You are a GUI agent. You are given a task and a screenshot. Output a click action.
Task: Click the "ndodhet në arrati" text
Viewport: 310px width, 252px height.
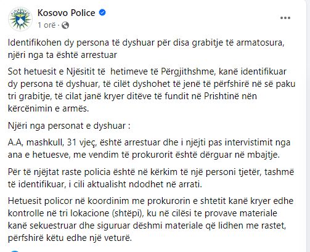(x=165, y=184)
